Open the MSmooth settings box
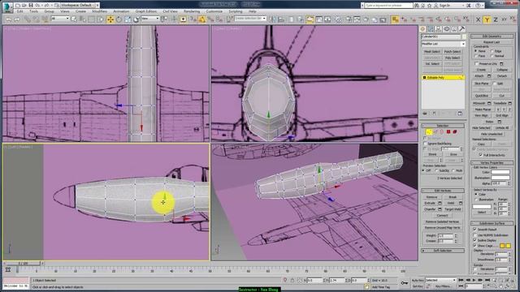Viewport: 520px width, 292px height. pos(489,103)
